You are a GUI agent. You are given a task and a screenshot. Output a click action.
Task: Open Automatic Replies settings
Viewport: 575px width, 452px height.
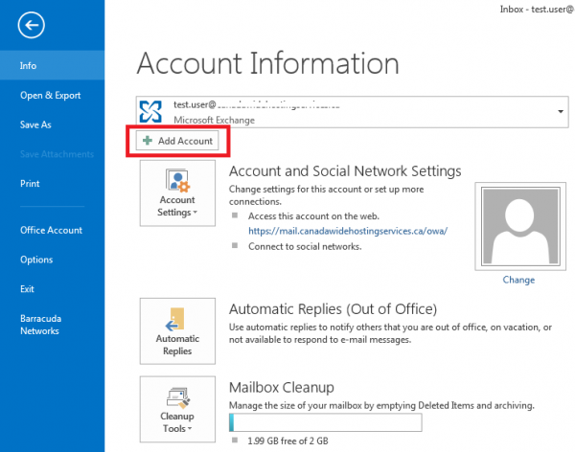177,331
